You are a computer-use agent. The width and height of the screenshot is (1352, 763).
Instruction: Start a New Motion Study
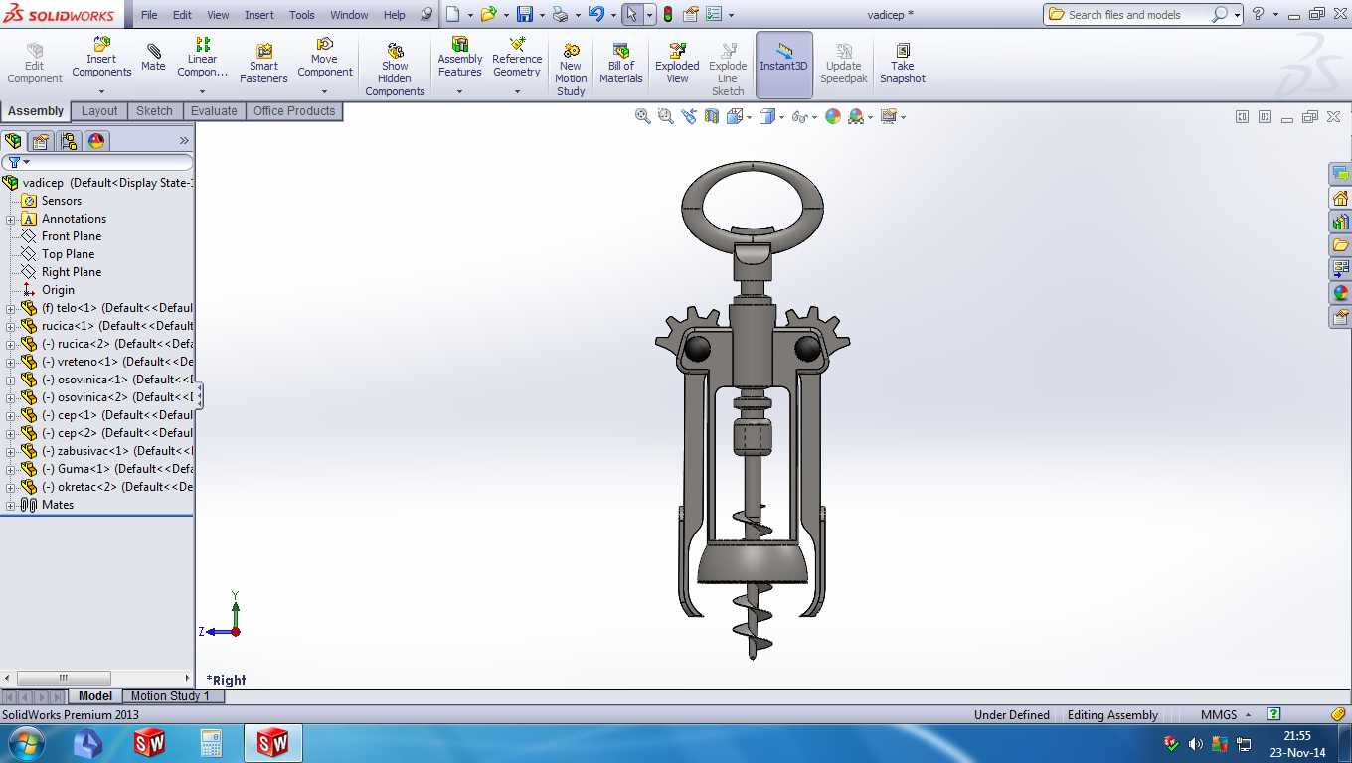[571, 70]
